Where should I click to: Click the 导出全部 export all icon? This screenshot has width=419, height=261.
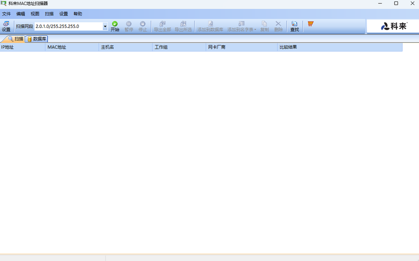click(162, 26)
